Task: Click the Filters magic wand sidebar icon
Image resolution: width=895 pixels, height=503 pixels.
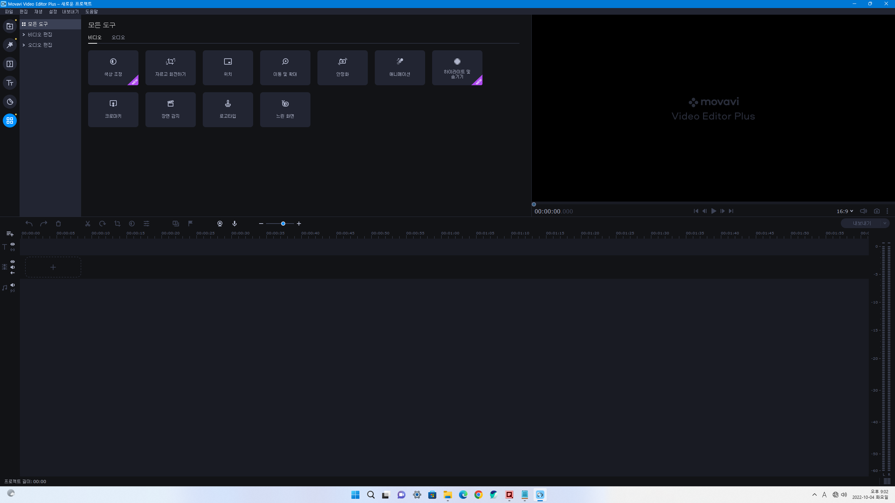Action: click(10, 45)
